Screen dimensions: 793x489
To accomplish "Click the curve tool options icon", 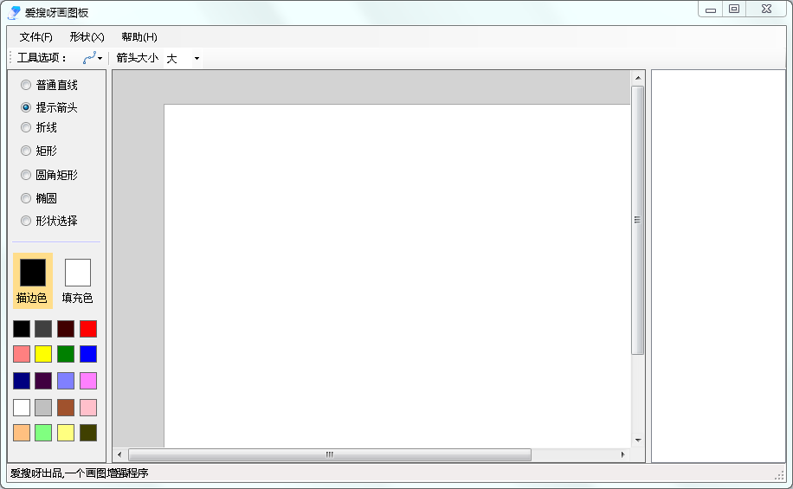I will coord(89,58).
